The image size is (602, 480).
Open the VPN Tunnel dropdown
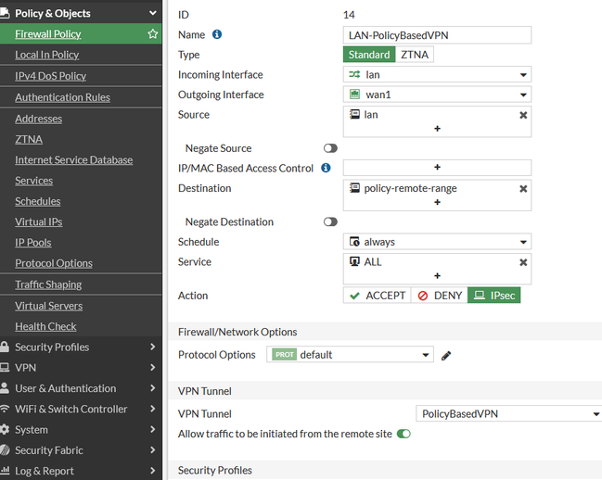(508, 413)
